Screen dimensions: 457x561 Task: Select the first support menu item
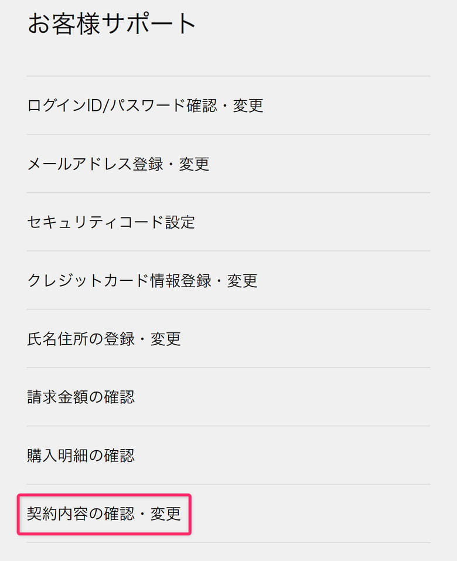pos(145,106)
